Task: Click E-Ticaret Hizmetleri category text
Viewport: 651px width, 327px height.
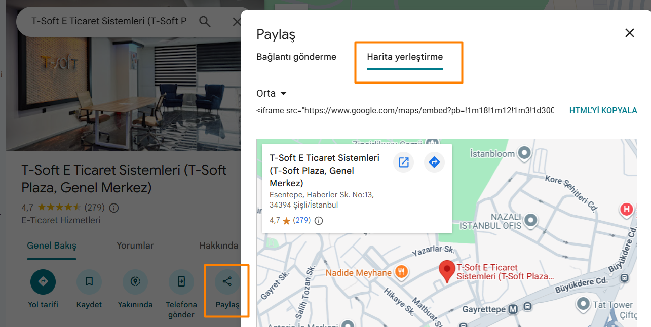Action: click(61, 220)
